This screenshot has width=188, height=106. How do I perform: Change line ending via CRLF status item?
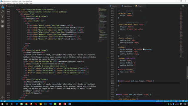(176, 101)
